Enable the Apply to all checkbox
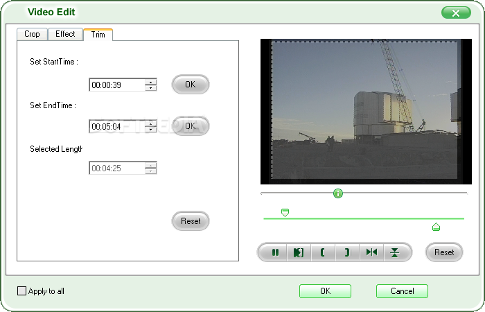 click(21, 291)
